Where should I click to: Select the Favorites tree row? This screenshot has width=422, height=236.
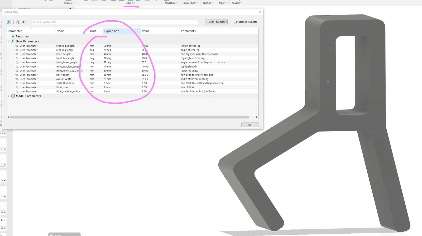[132, 36]
